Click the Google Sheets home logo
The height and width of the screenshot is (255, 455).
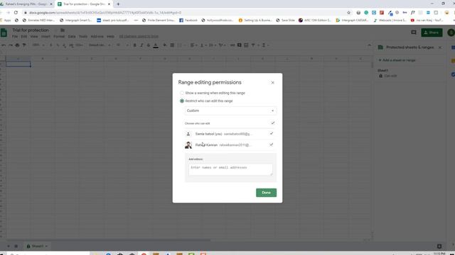[4, 33]
